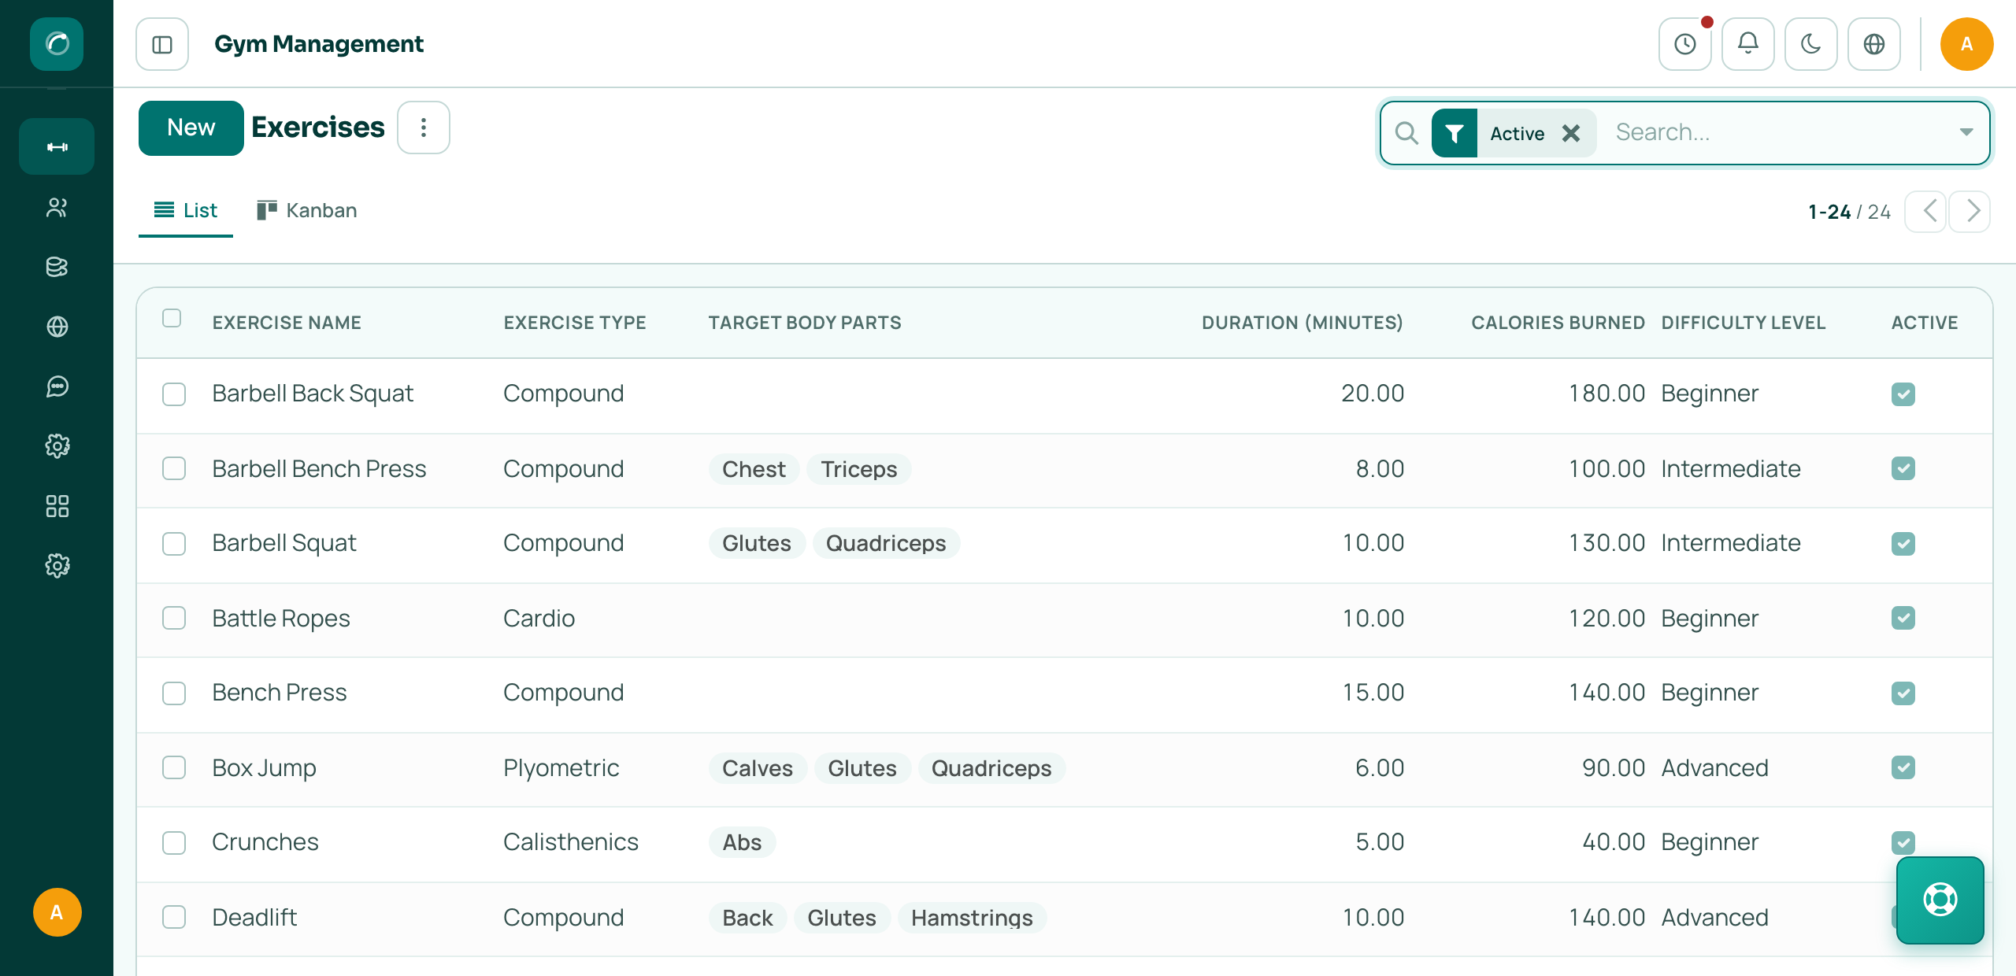
Task: Tick the Barbell Bench Press row checkbox
Action: (x=174, y=469)
